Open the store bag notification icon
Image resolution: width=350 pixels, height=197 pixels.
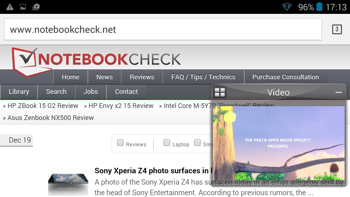click(36, 7)
